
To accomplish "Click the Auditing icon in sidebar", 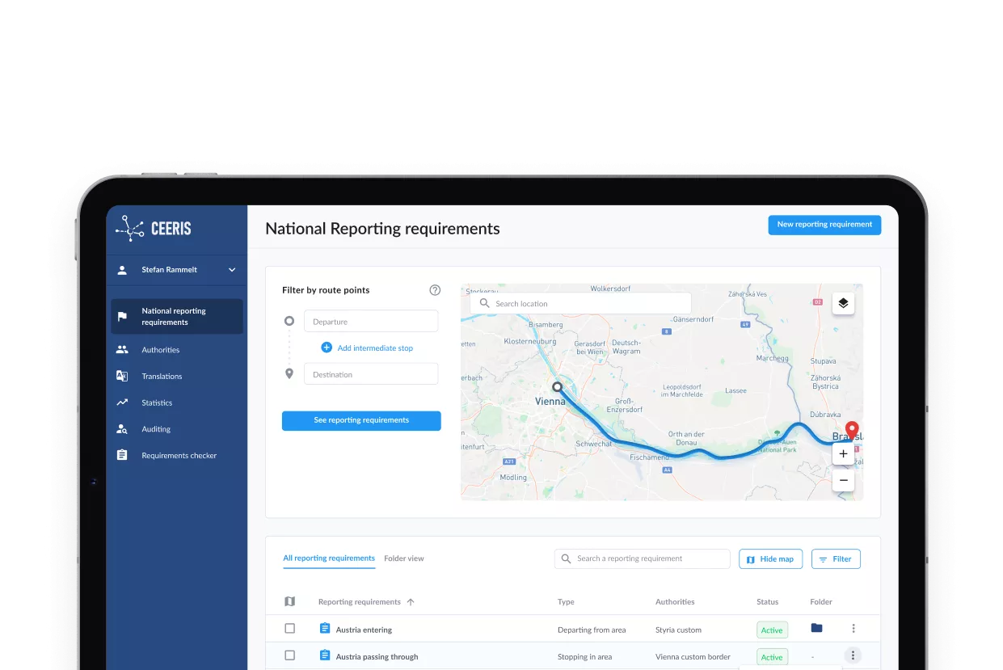I will tap(122, 429).
